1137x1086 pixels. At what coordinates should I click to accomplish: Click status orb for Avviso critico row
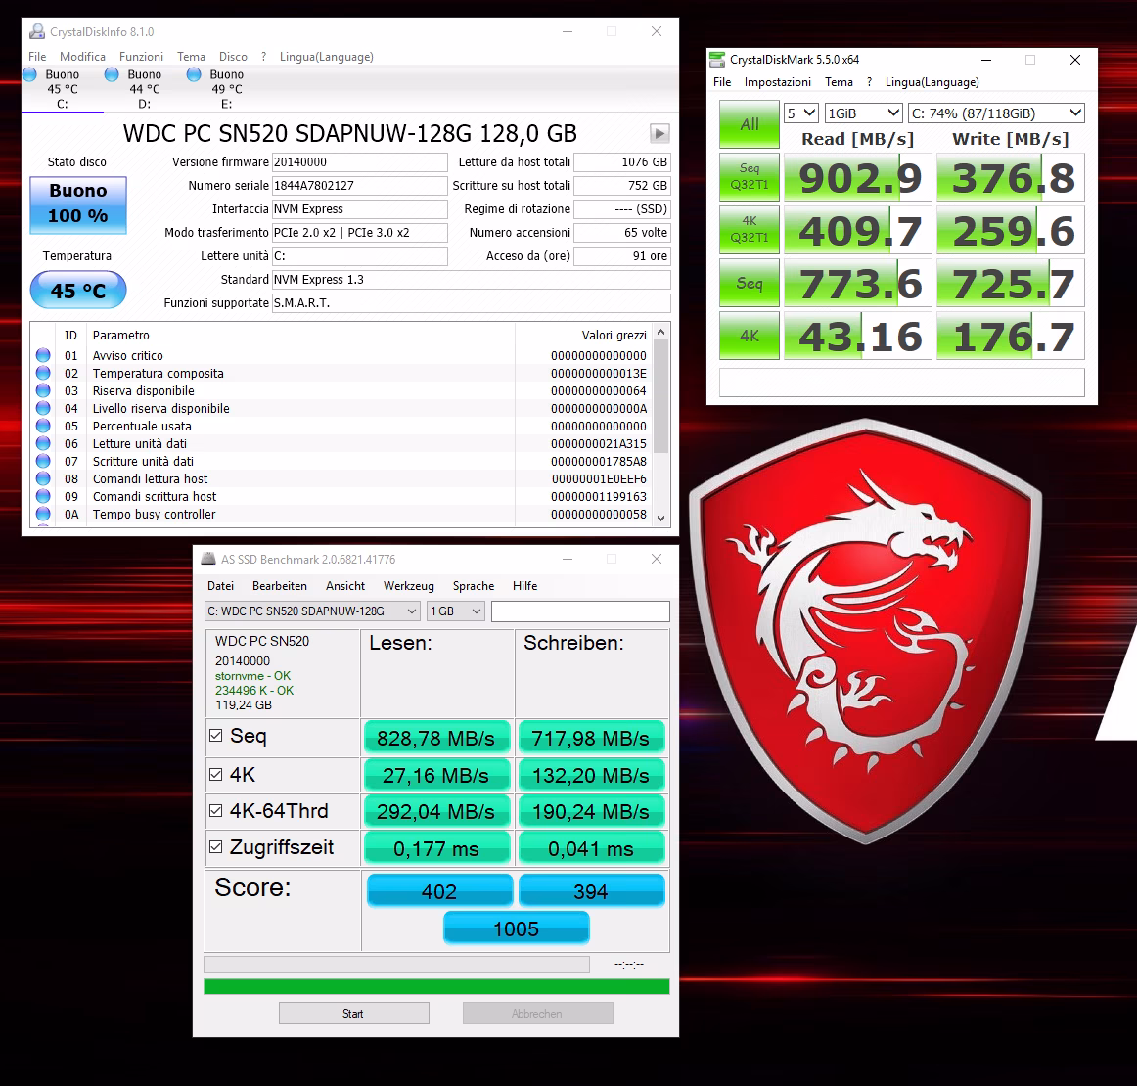click(x=43, y=355)
